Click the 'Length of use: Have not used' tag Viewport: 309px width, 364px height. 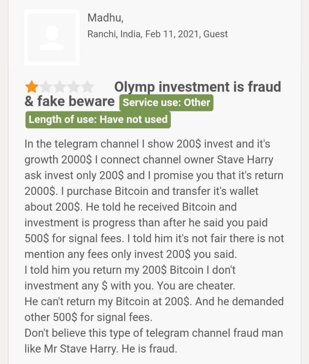coord(98,120)
